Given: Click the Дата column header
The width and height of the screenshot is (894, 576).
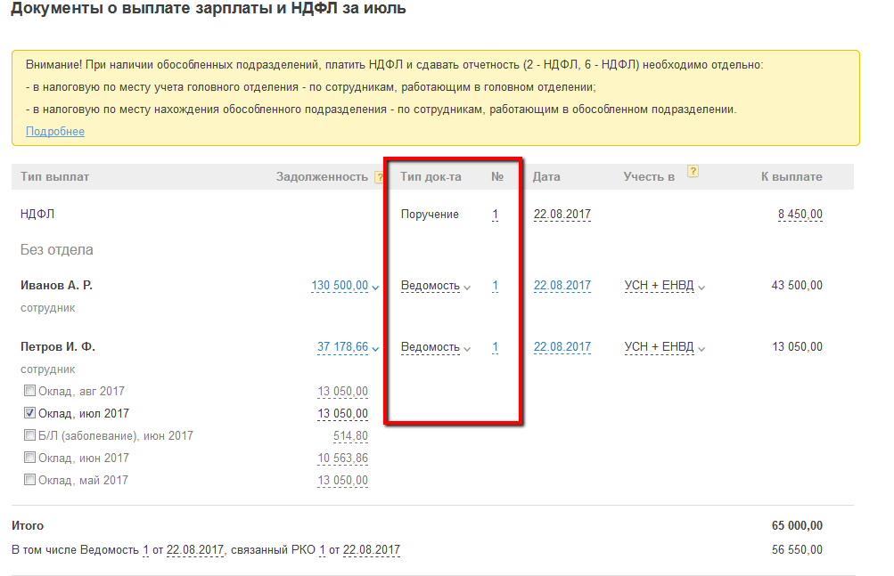Looking at the screenshot, I should tap(546, 176).
